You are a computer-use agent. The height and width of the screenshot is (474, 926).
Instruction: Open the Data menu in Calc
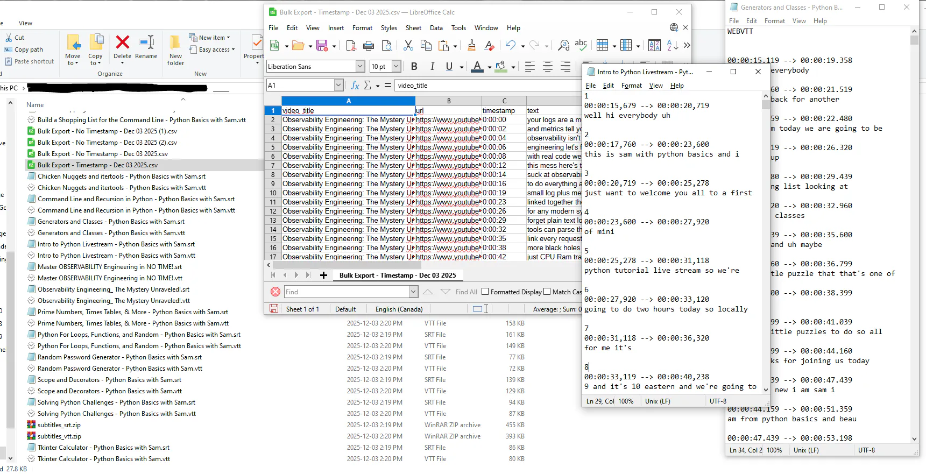(436, 28)
